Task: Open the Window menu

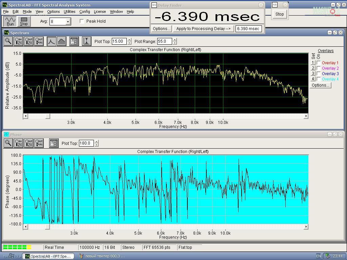Action: click(x=116, y=12)
